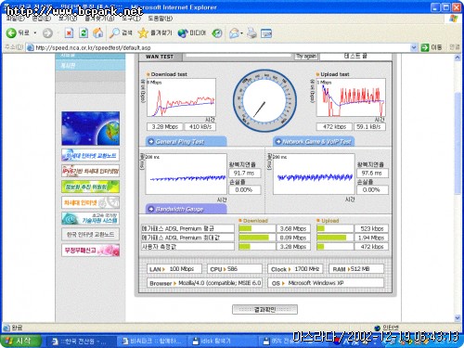The height and width of the screenshot is (348, 464).
Task: Click the 410 kB/s download value
Action: pyautogui.click(x=200, y=127)
